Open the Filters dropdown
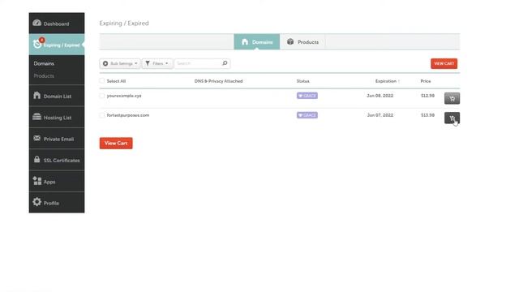The width and height of the screenshot is (519, 292). [x=157, y=63]
